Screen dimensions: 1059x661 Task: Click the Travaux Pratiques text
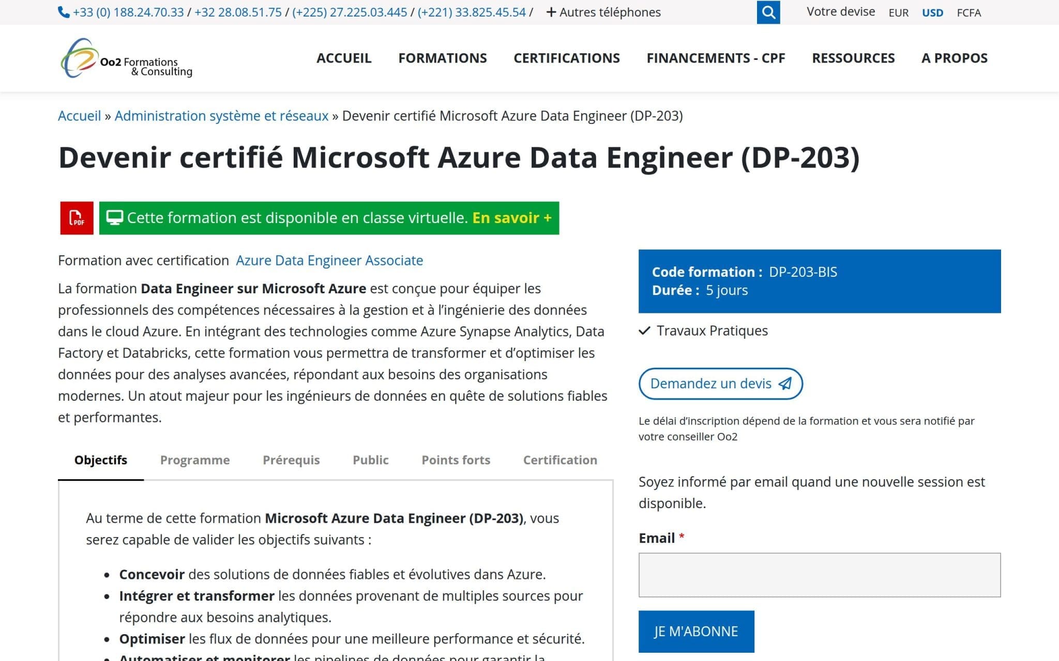(x=712, y=330)
